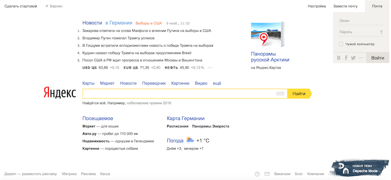Expand the ещё services menu
The image size is (391, 180).
217,83
